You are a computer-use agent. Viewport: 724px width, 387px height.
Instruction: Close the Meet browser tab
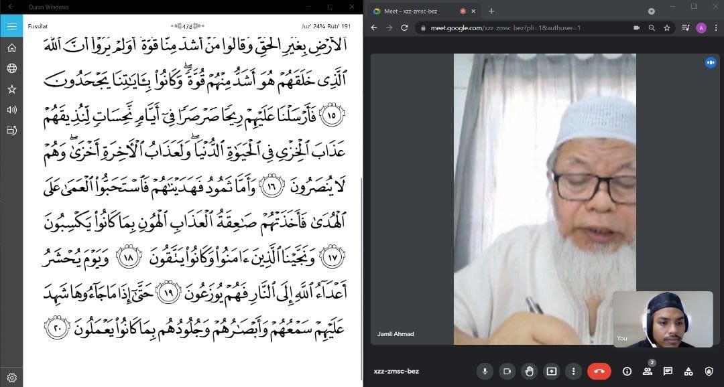[473, 11]
